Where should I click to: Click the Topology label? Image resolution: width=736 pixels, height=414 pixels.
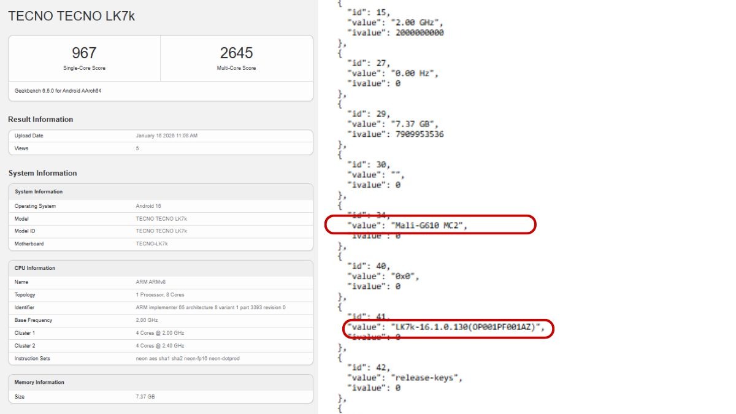click(25, 295)
